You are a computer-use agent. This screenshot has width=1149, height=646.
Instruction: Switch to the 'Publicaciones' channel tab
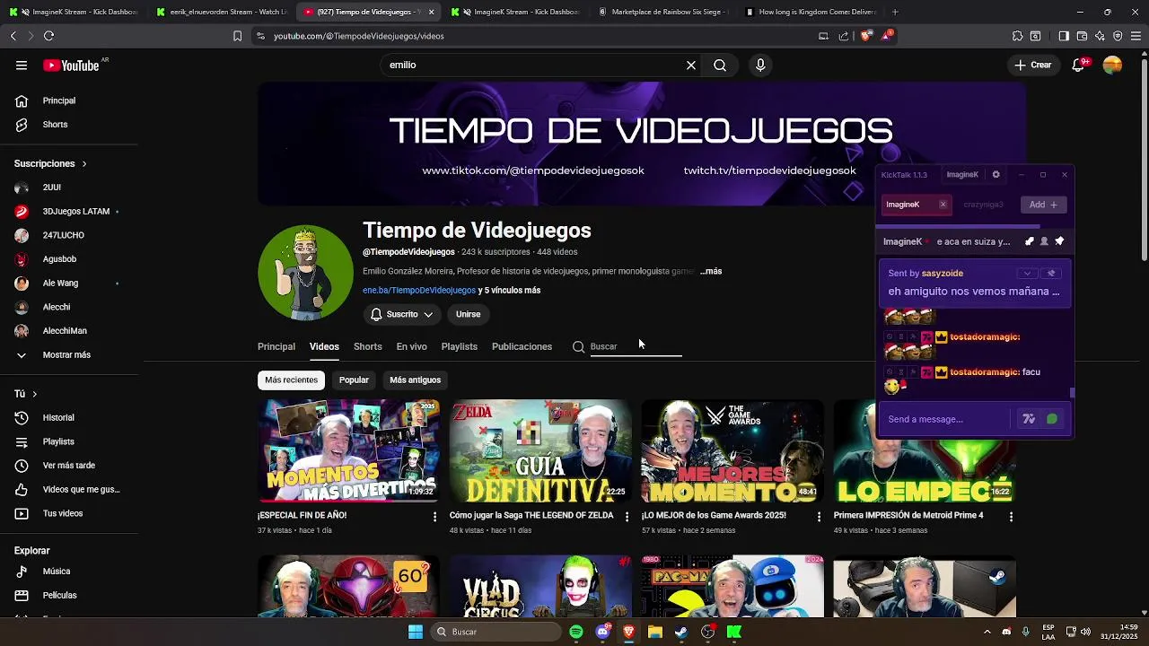pos(522,346)
